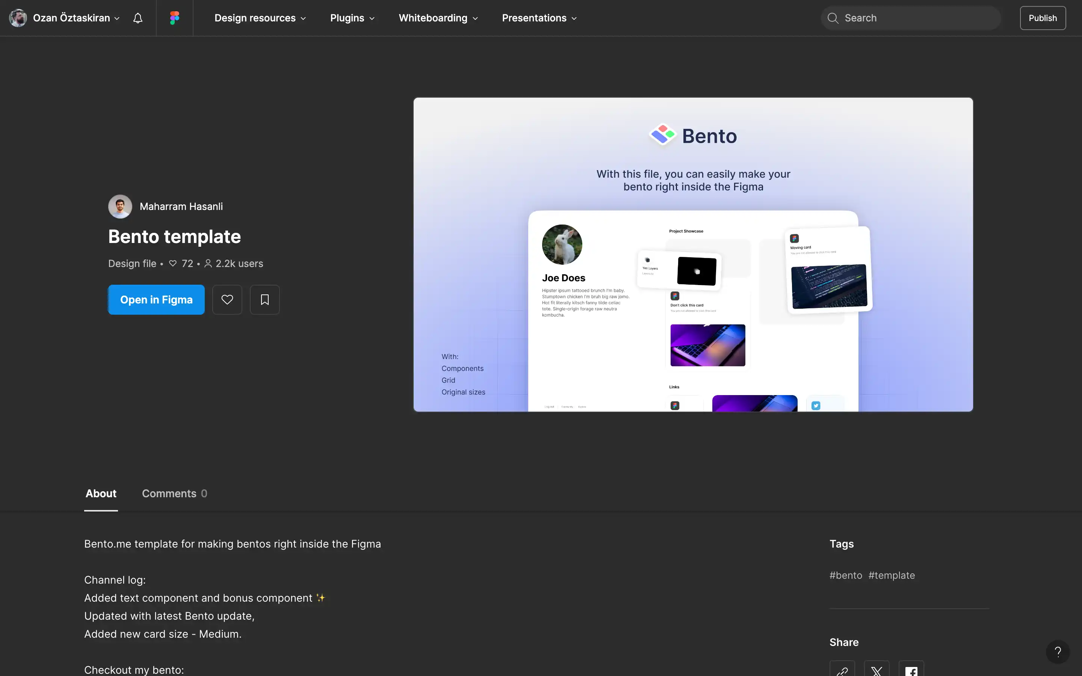Click the 'Channel log:' text line
This screenshot has width=1082, height=676.
point(115,580)
